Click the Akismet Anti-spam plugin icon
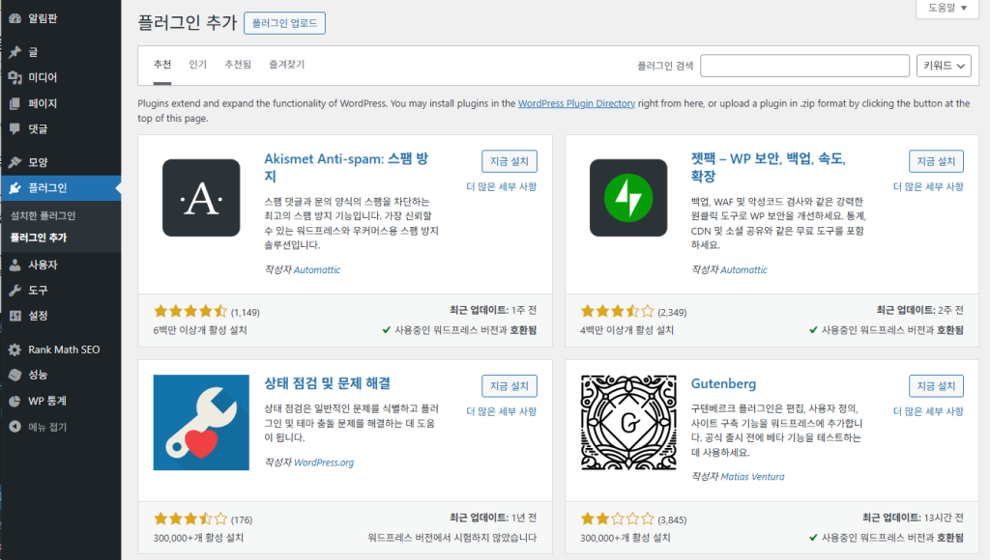990x560 pixels. [201, 198]
